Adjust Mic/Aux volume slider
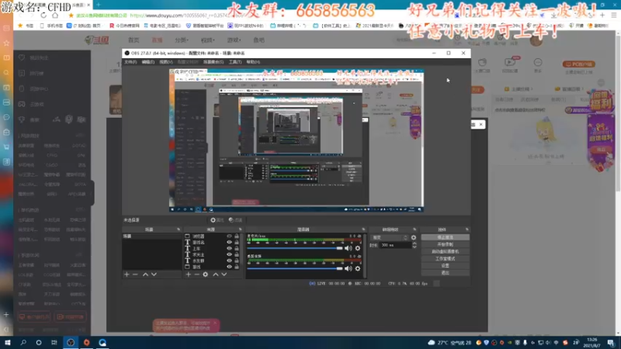This screenshot has width=621, height=349. (295, 248)
